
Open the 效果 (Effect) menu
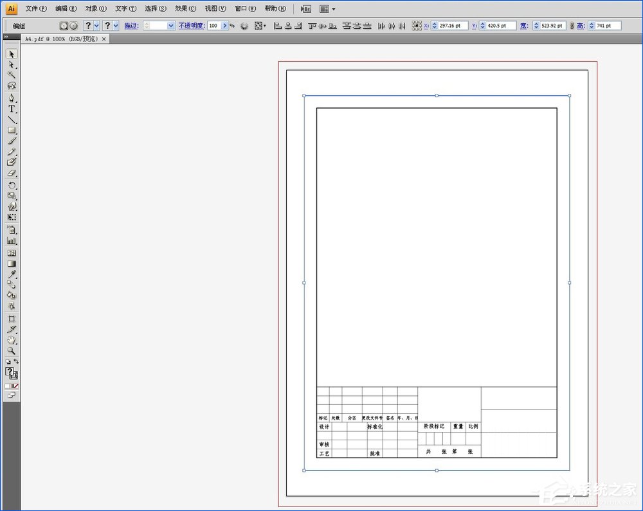pyautogui.click(x=185, y=9)
